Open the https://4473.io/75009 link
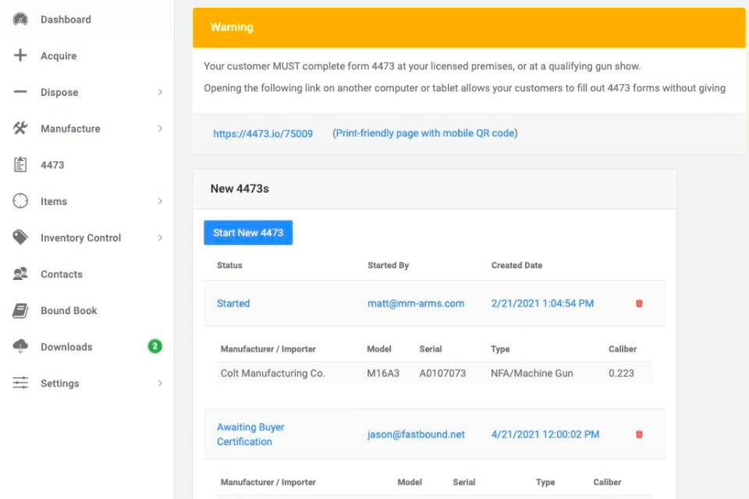 point(263,133)
